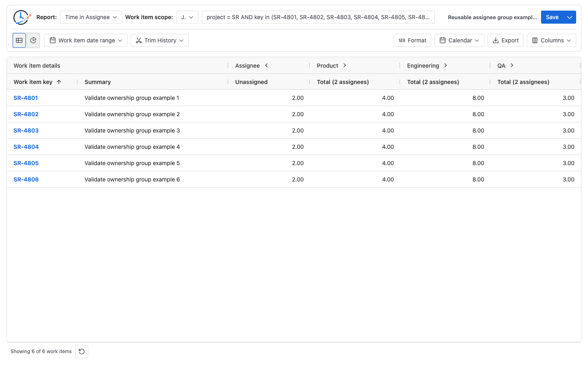Click the Assignee group header label
The width and height of the screenshot is (588, 367).
pos(247,66)
